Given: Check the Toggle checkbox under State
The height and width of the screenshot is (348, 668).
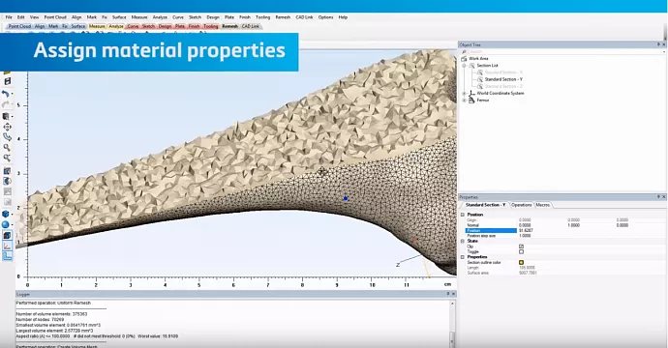Looking at the screenshot, I should tap(522, 252).
